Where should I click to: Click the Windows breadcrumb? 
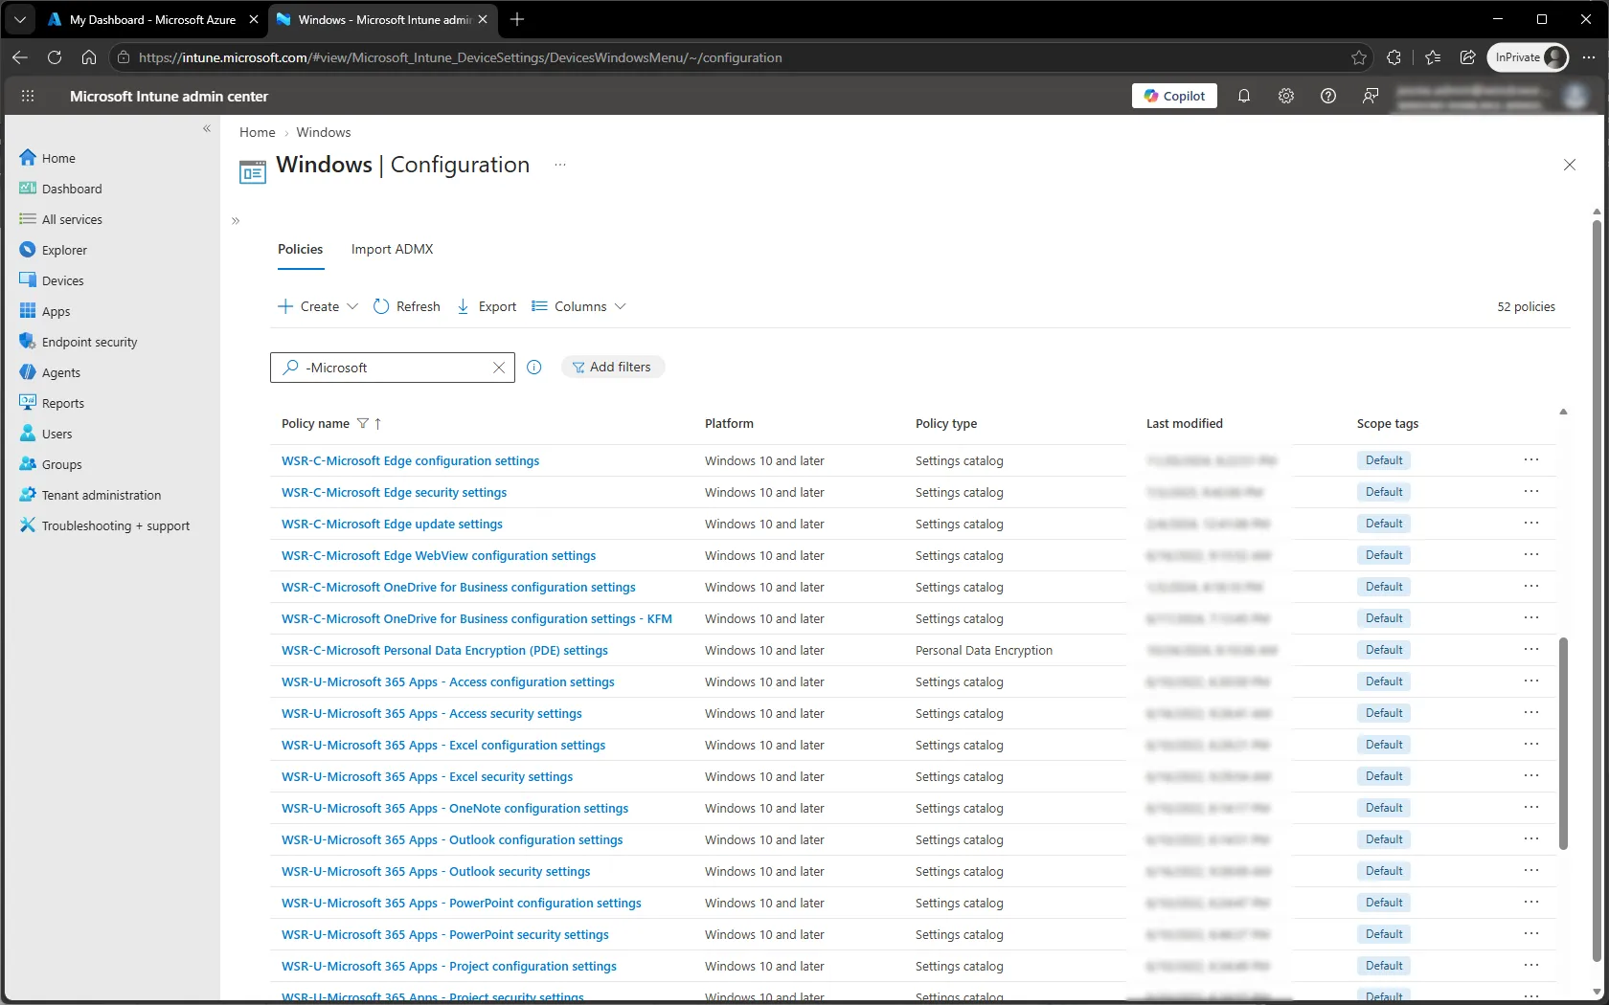tap(324, 132)
